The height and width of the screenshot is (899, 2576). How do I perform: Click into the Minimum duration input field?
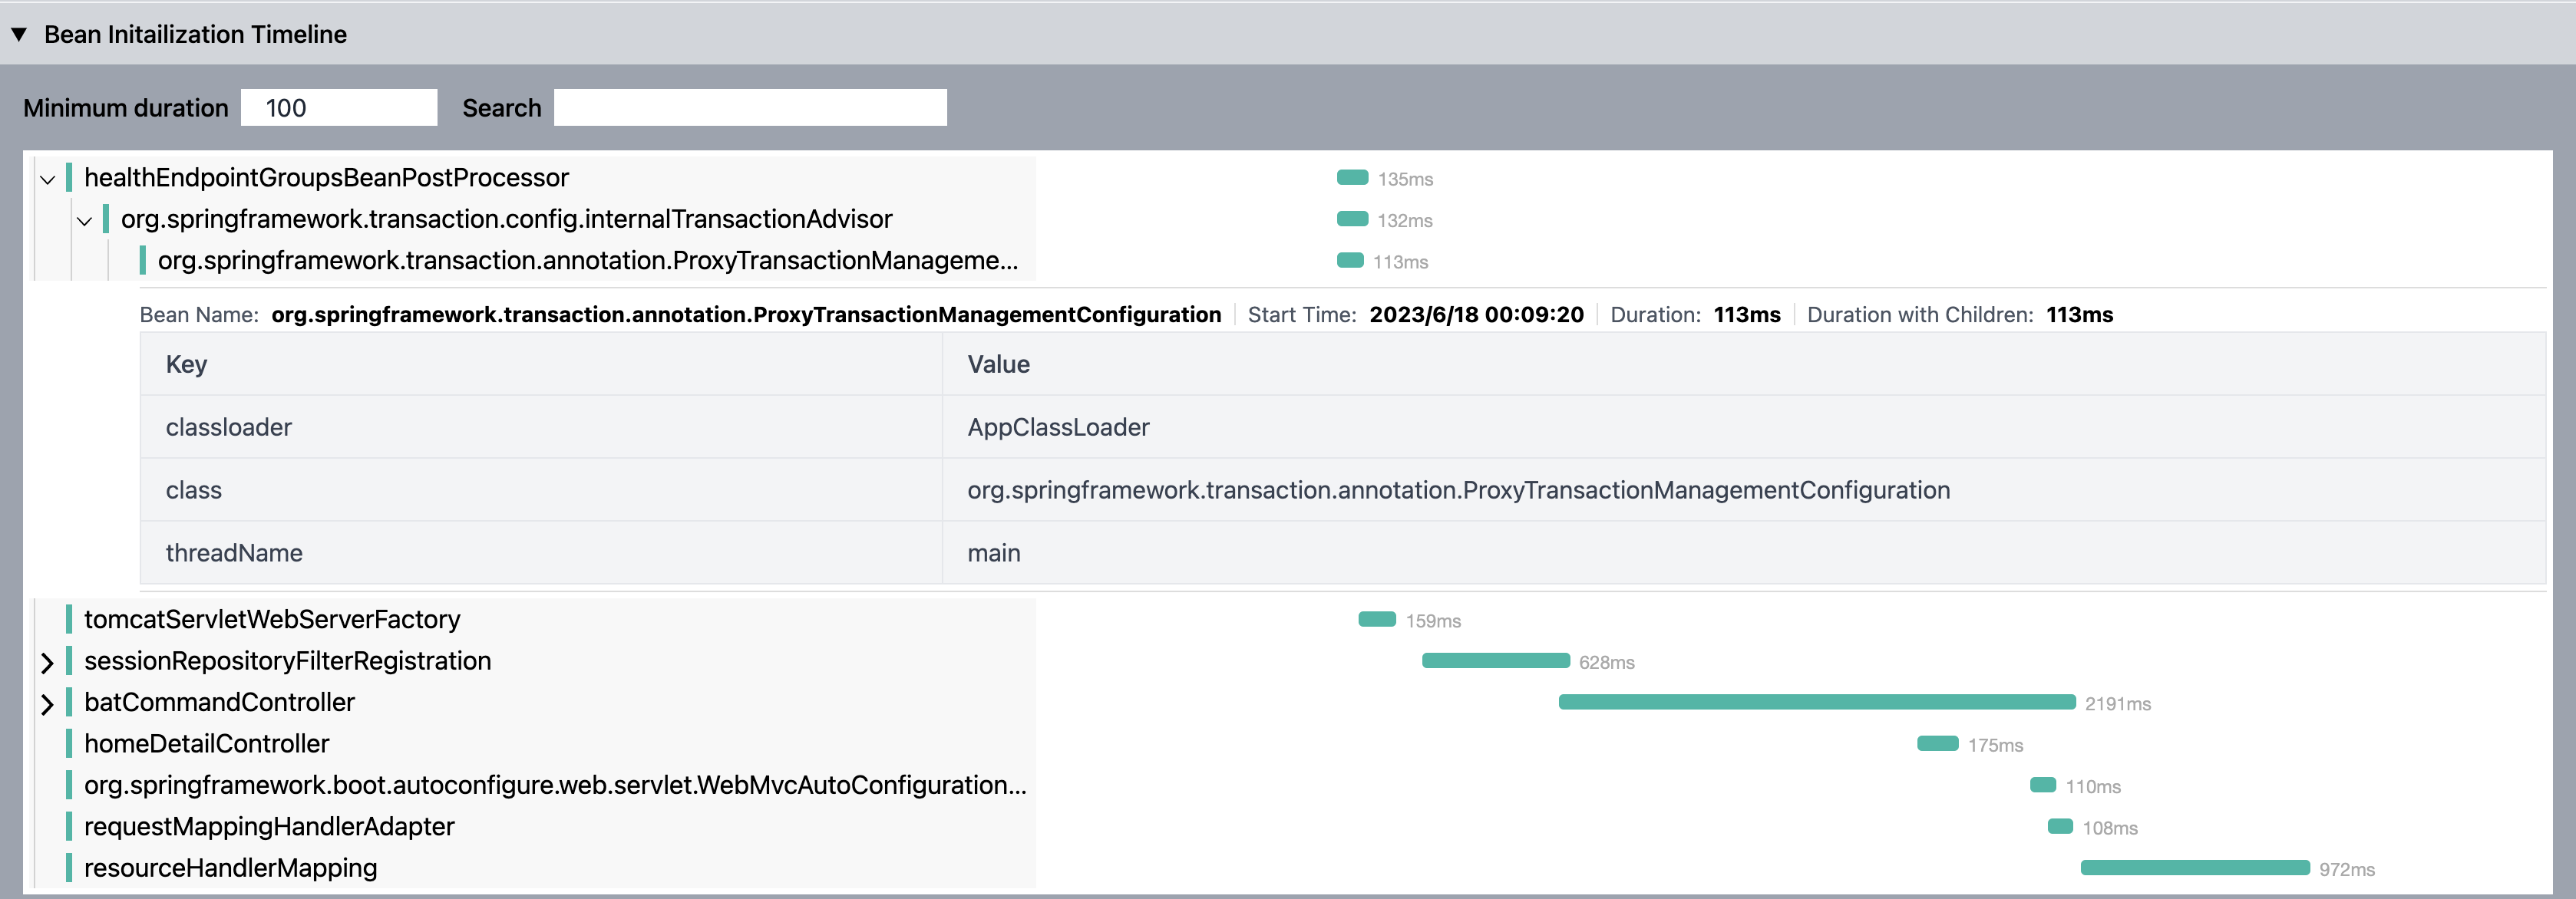click(338, 108)
